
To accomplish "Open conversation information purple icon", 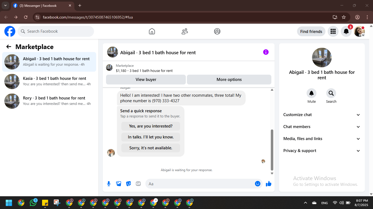I will pos(266,52).
